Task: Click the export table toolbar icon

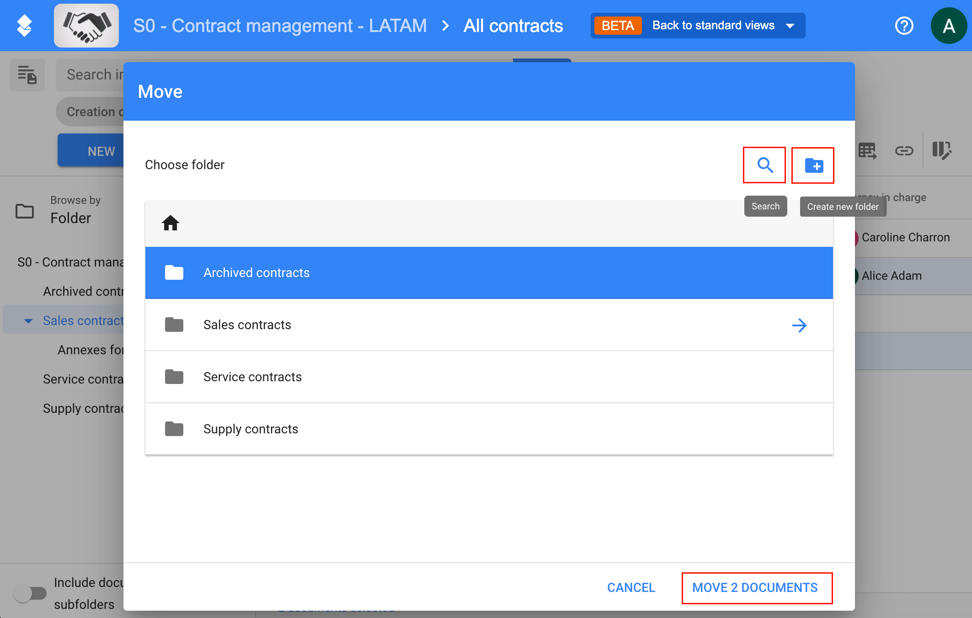Action: click(x=867, y=150)
